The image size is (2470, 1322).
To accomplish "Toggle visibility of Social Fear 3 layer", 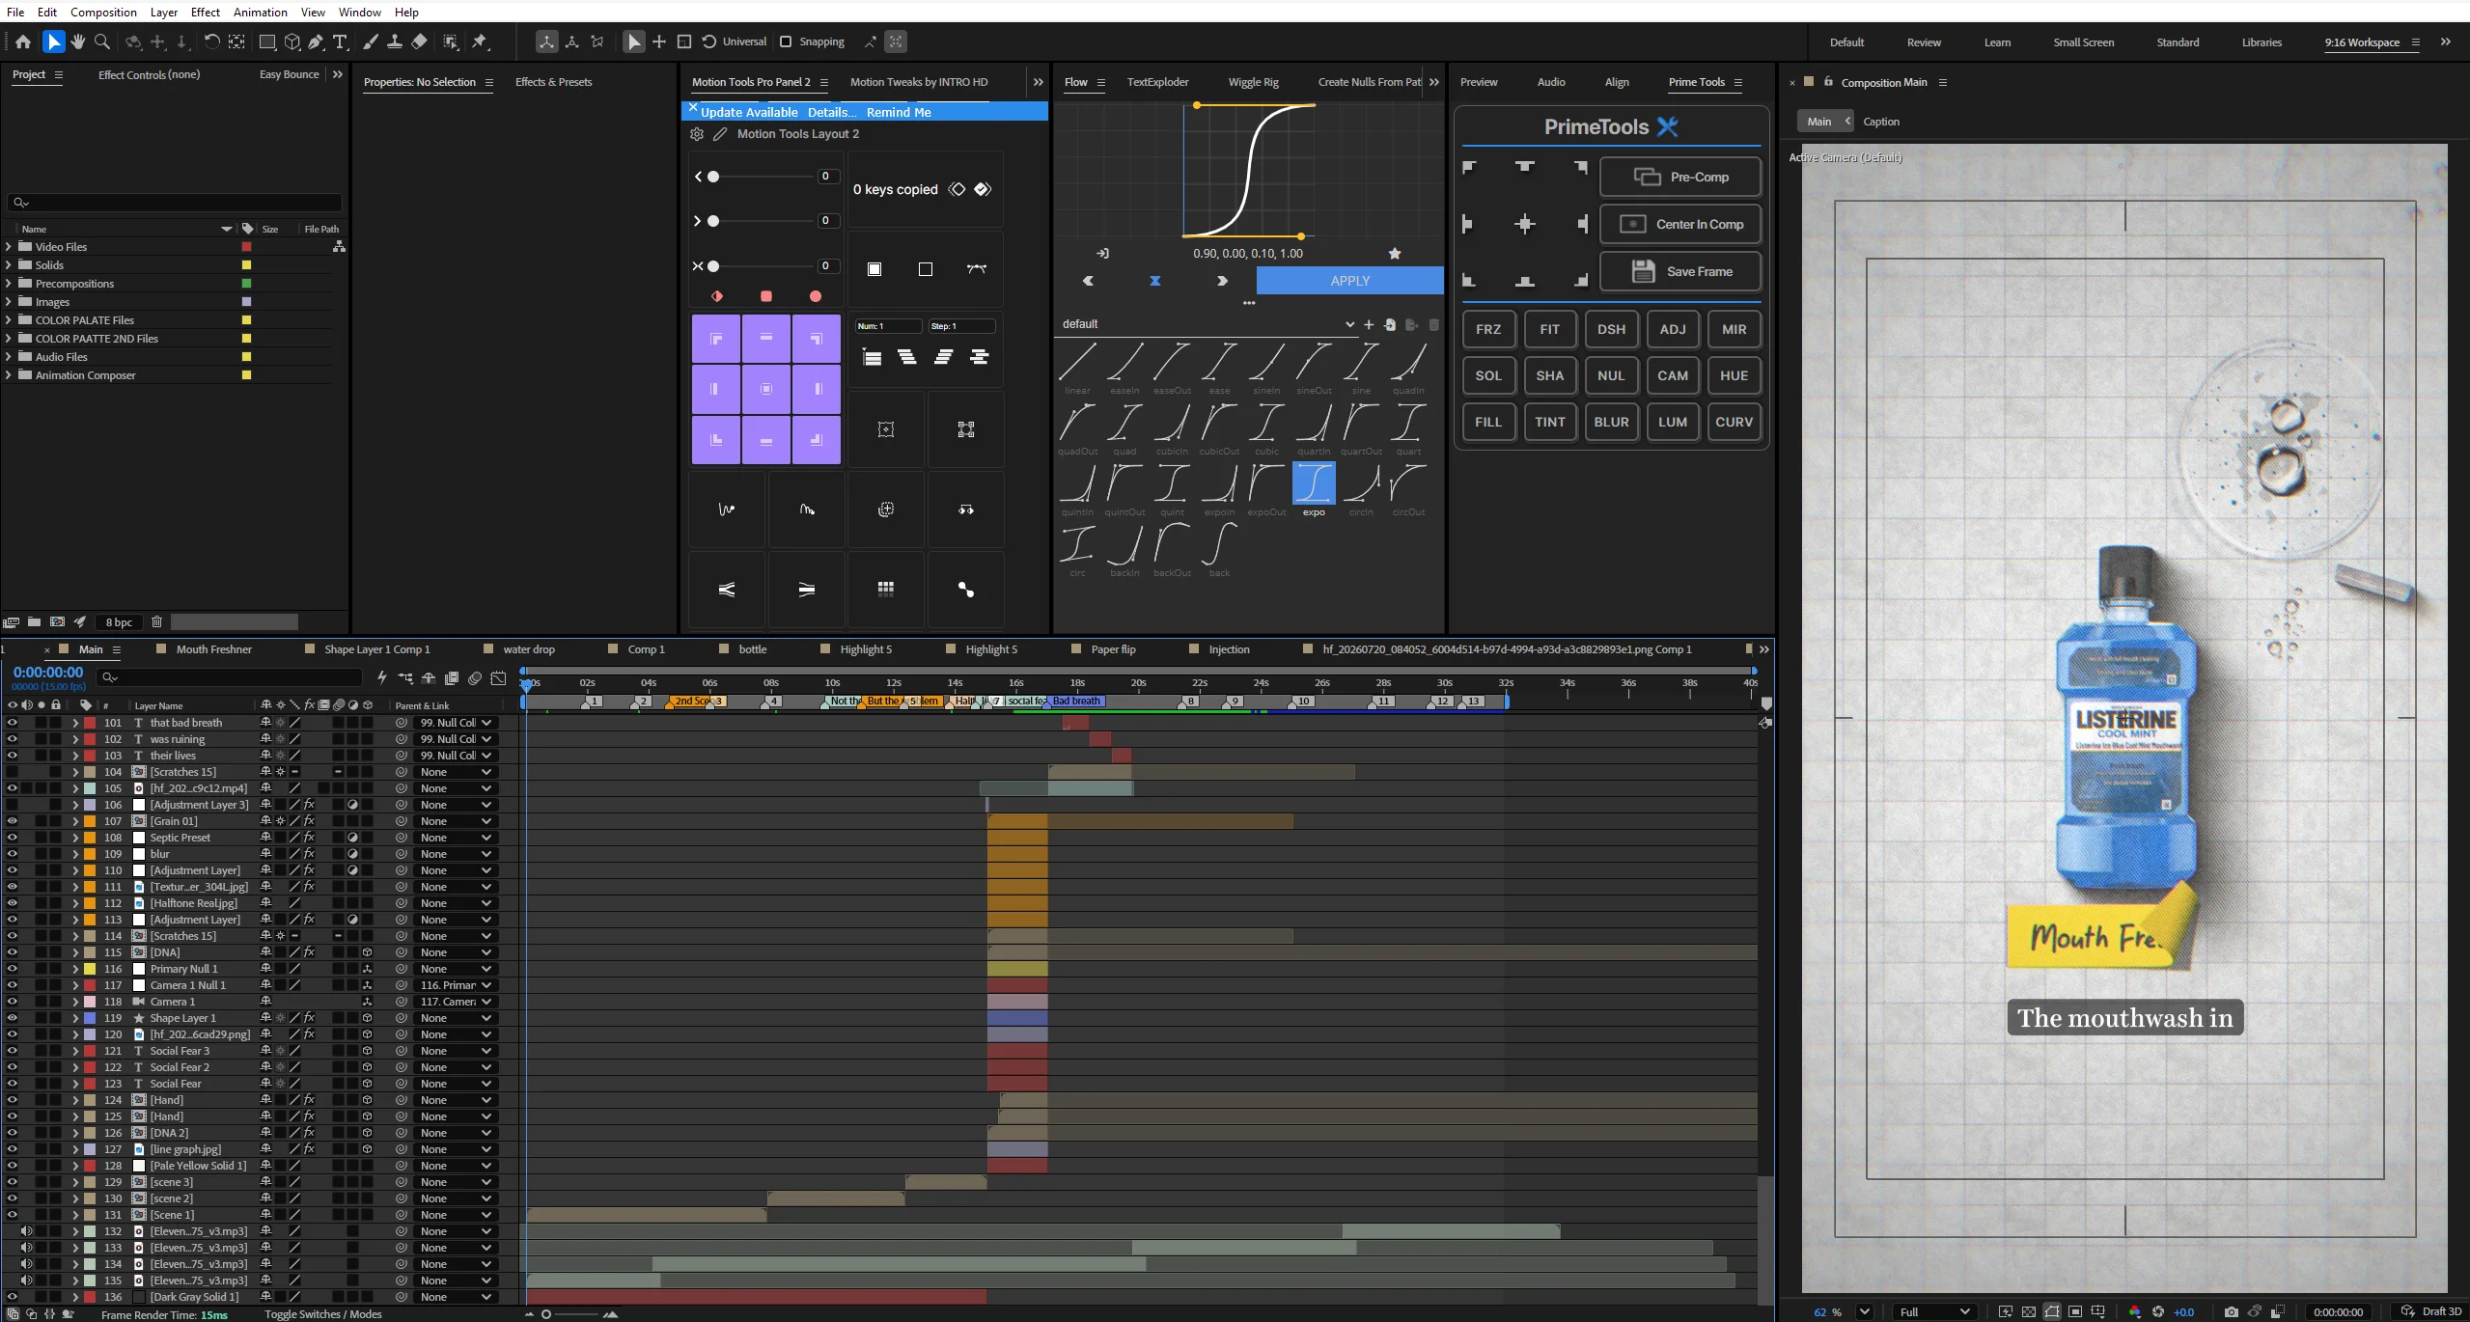I will click(12, 1051).
